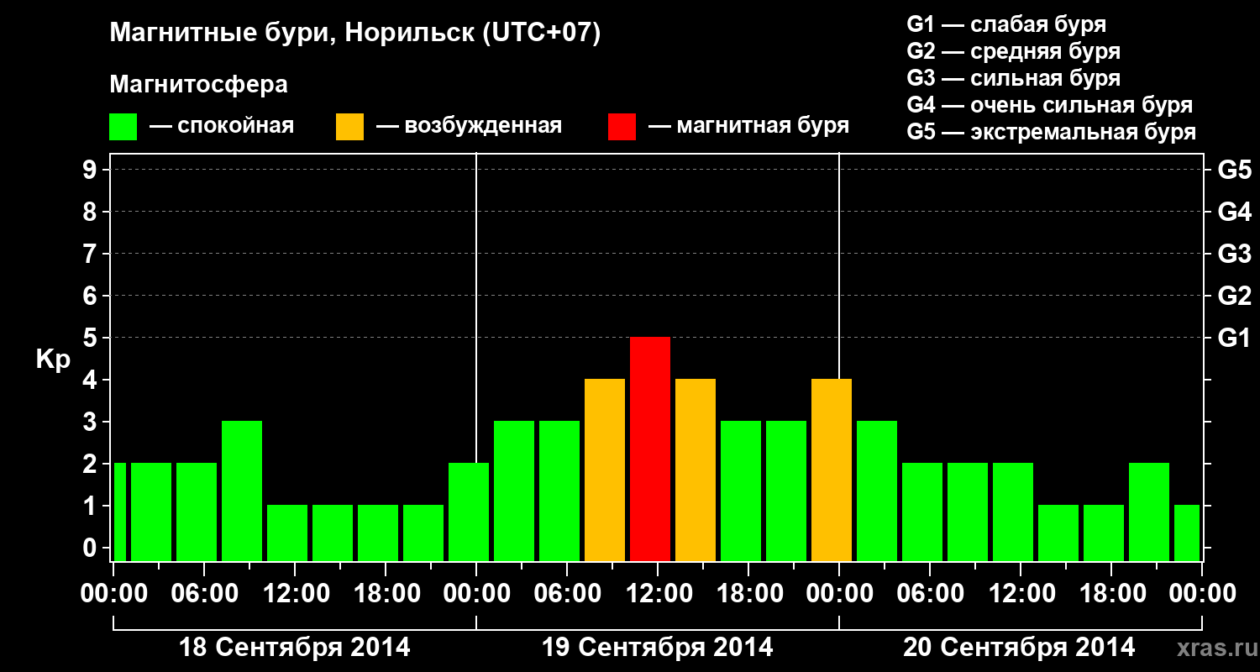Select the orange bar just after the red bar
Screen dimensions: 1260x672
(x=696, y=470)
